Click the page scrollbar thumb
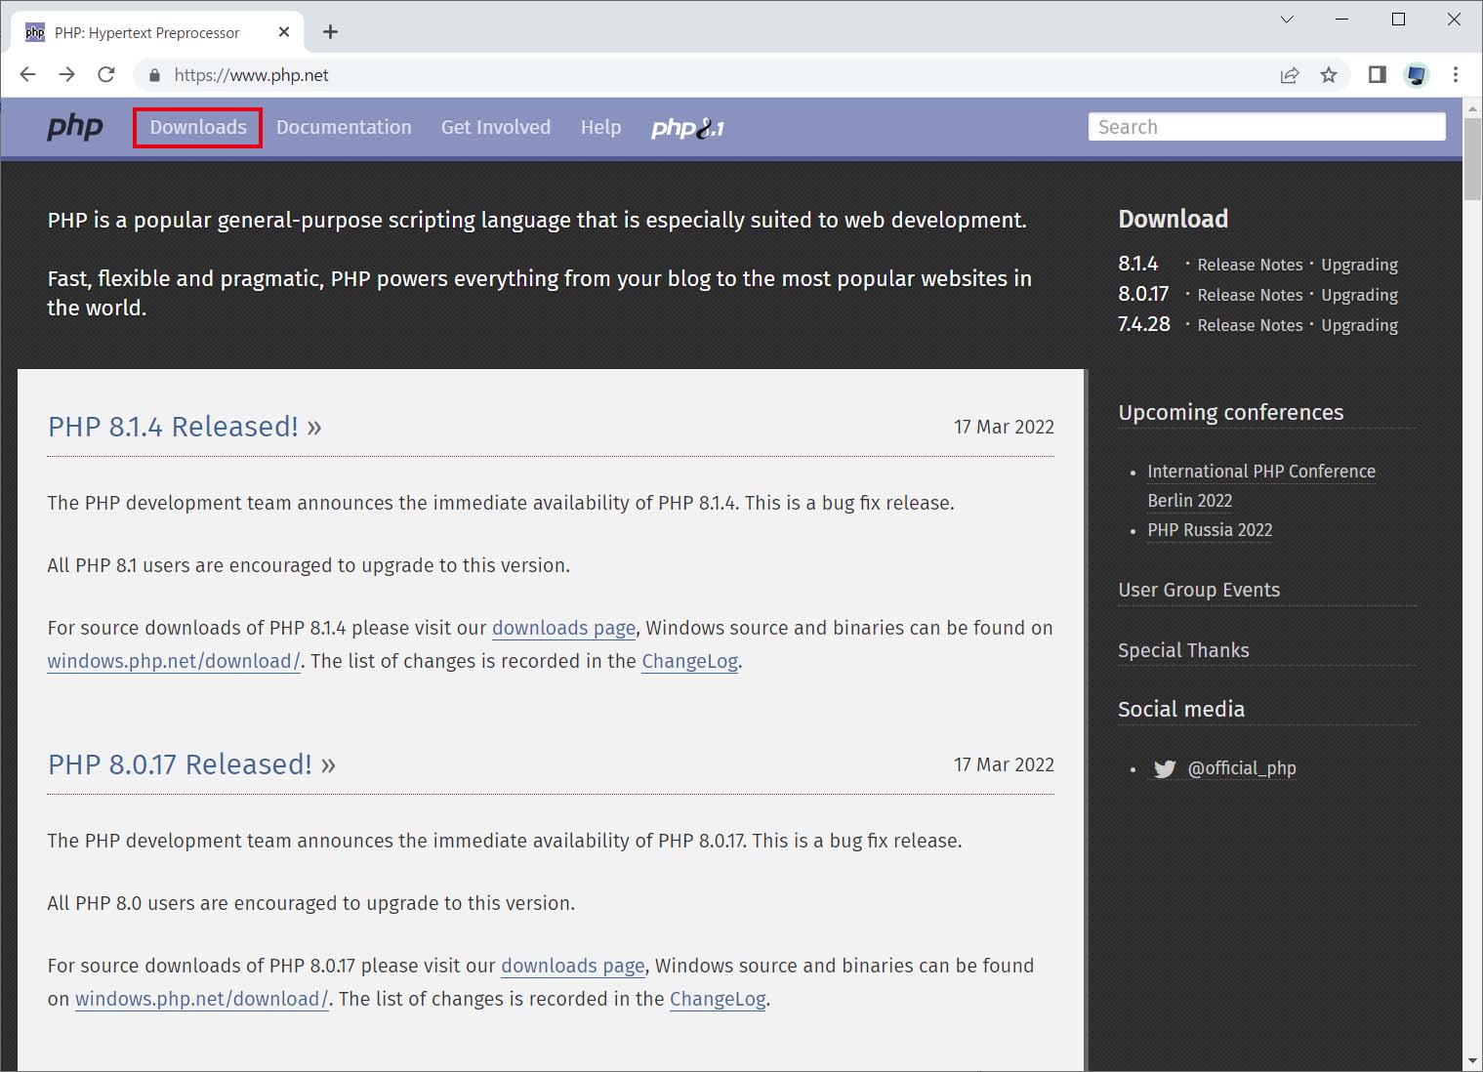The image size is (1483, 1072). coord(1472,158)
